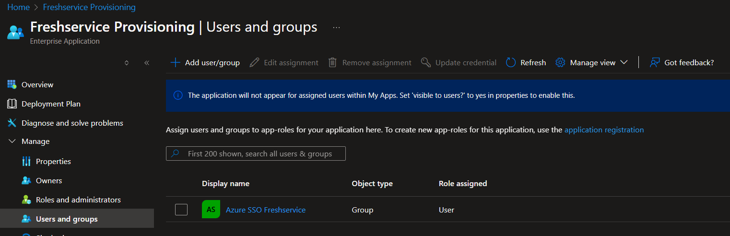Select the Azure SSO Freshservice row checkbox

(181, 210)
